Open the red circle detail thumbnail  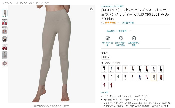click(5, 47)
